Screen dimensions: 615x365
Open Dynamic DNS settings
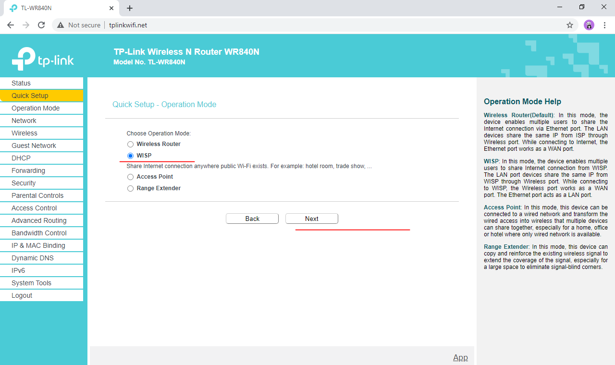[x=41, y=258]
